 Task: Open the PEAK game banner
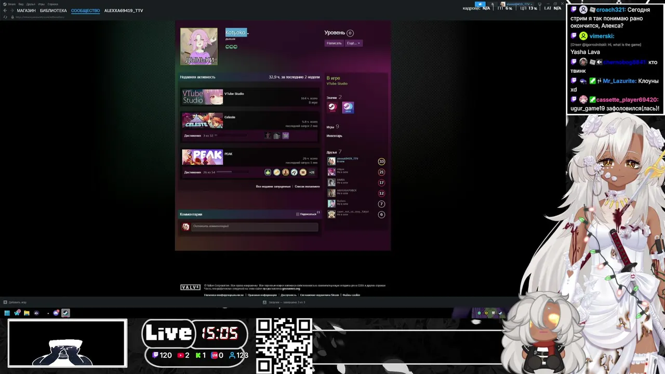click(x=202, y=157)
